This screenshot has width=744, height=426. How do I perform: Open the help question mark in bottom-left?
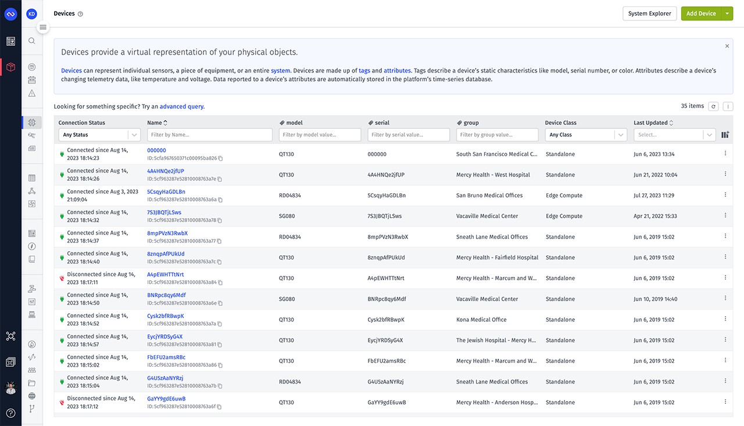coord(10,413)
